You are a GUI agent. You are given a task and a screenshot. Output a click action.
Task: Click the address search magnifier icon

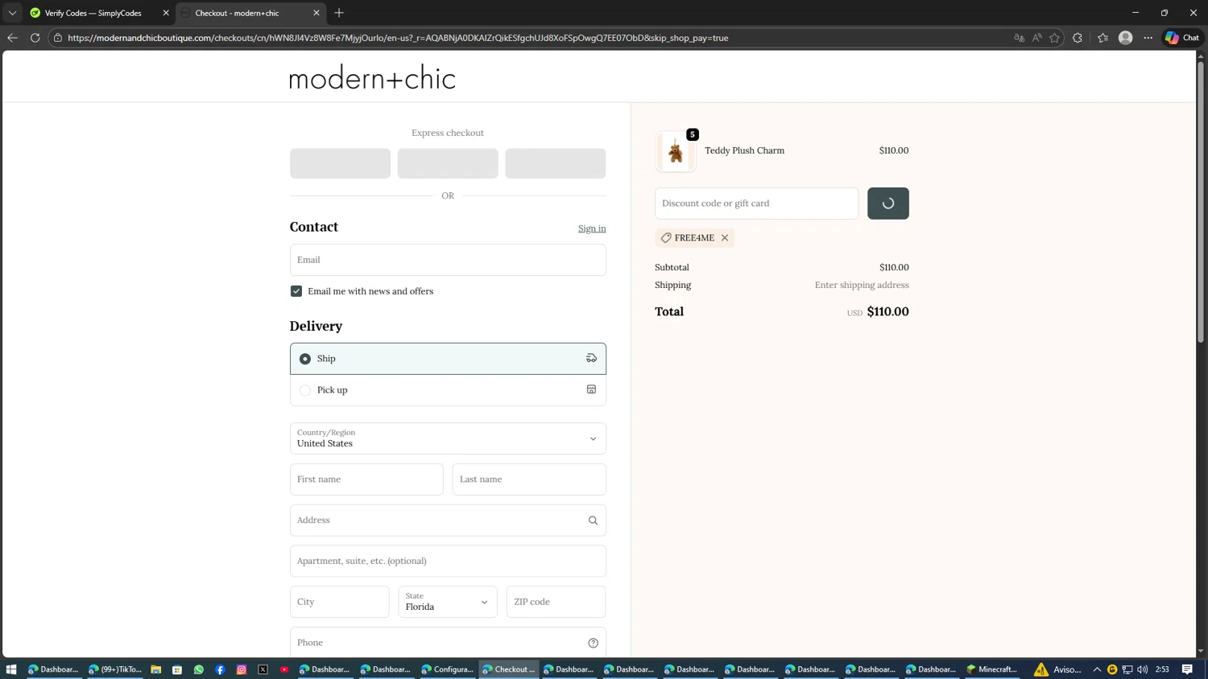coord(593,521)
